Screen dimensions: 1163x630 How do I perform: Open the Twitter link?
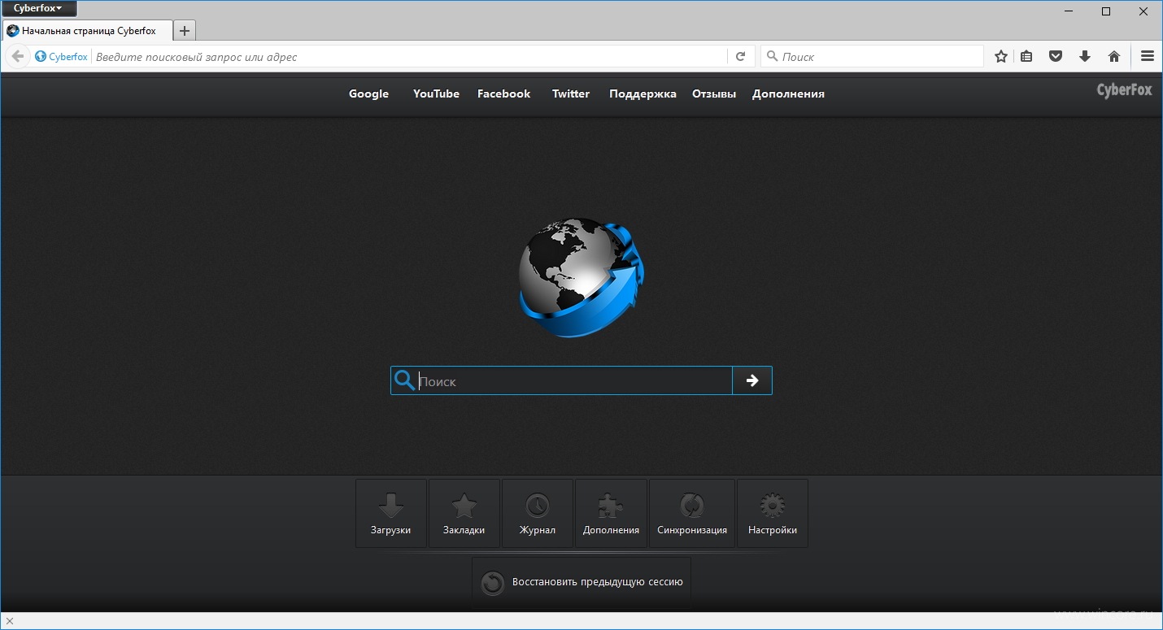(x=571, y=94)
